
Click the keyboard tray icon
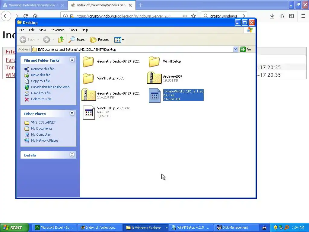(264, 228)
